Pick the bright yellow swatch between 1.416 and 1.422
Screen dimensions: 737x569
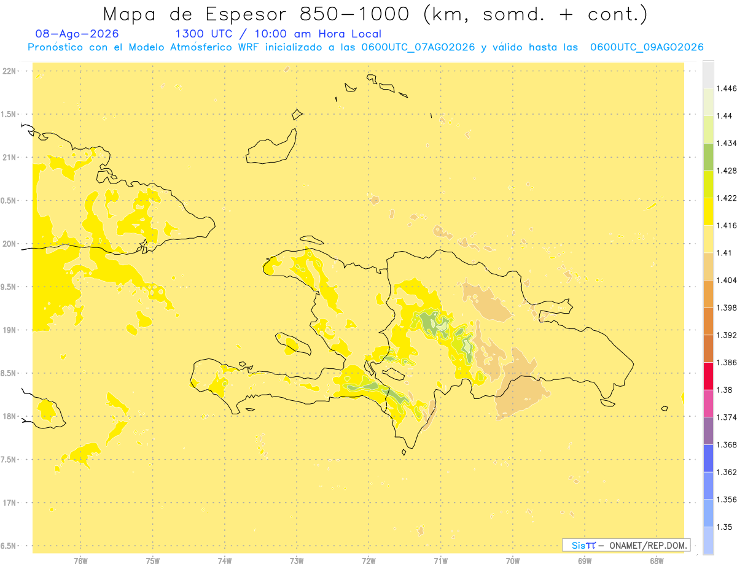pyautogui.click(x=708, y=212)
